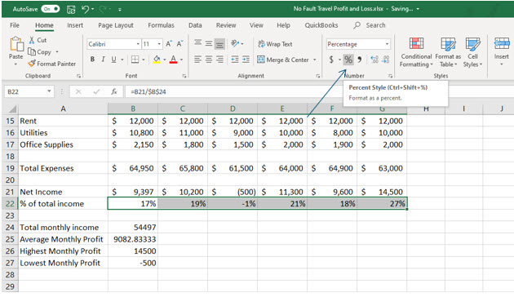Apply Comma Style format
The height and width of the screenshot is (297, 514).
360,60
